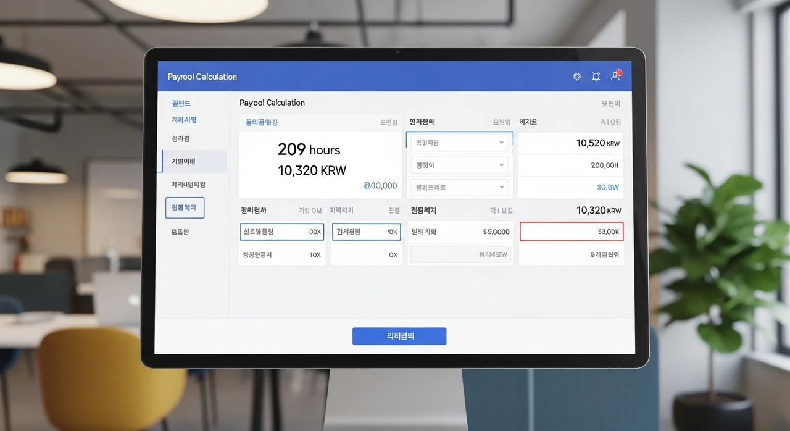This screenshot has height=431, width=790.
Task: Click the notification bell icon in the header
Action: pos(596,77)
